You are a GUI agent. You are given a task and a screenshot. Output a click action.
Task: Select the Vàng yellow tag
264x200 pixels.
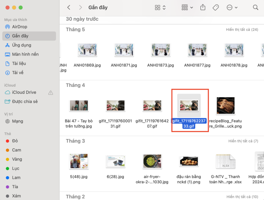(29, 159)
